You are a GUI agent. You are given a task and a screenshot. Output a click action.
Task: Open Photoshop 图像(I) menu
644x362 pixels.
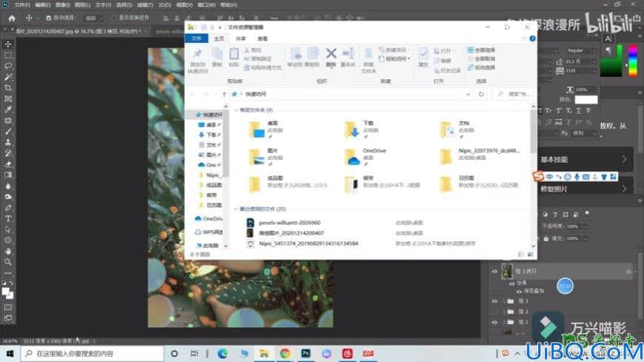pos(62,5)
